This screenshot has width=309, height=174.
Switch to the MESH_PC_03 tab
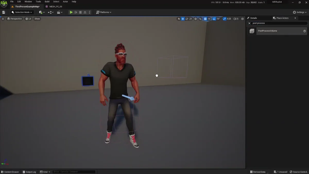[x=54, y=6]
